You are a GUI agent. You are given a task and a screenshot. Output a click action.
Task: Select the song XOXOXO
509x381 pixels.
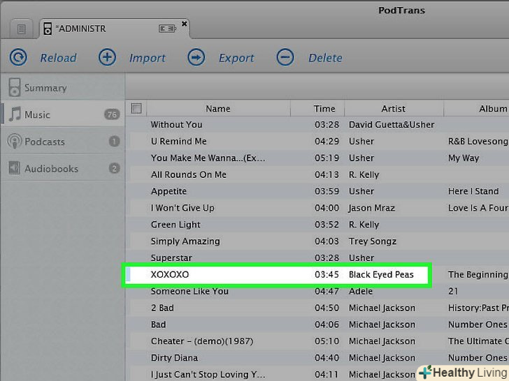tap(317, 274)
